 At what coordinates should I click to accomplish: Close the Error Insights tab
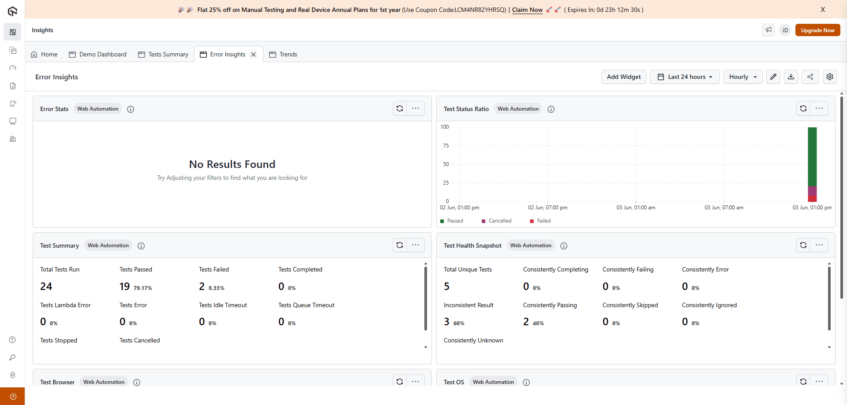pyautogui.click(x=254, y=55)
